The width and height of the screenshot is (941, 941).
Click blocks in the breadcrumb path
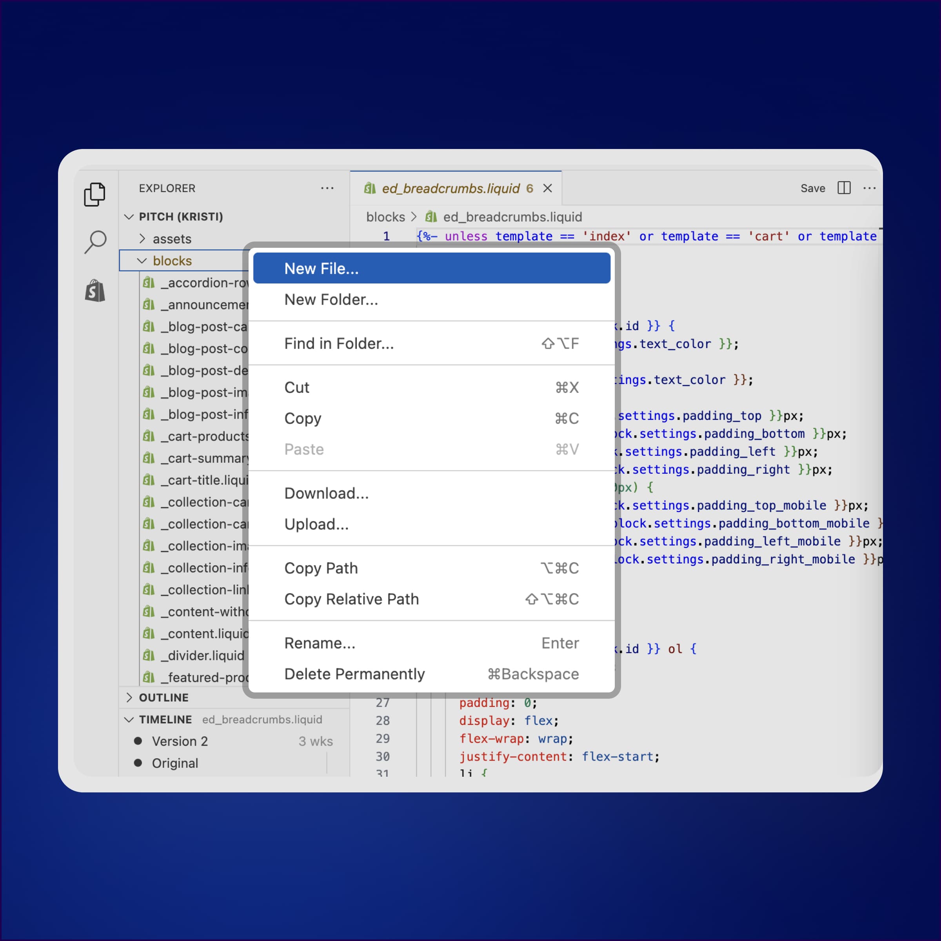(x=385, y=217)
